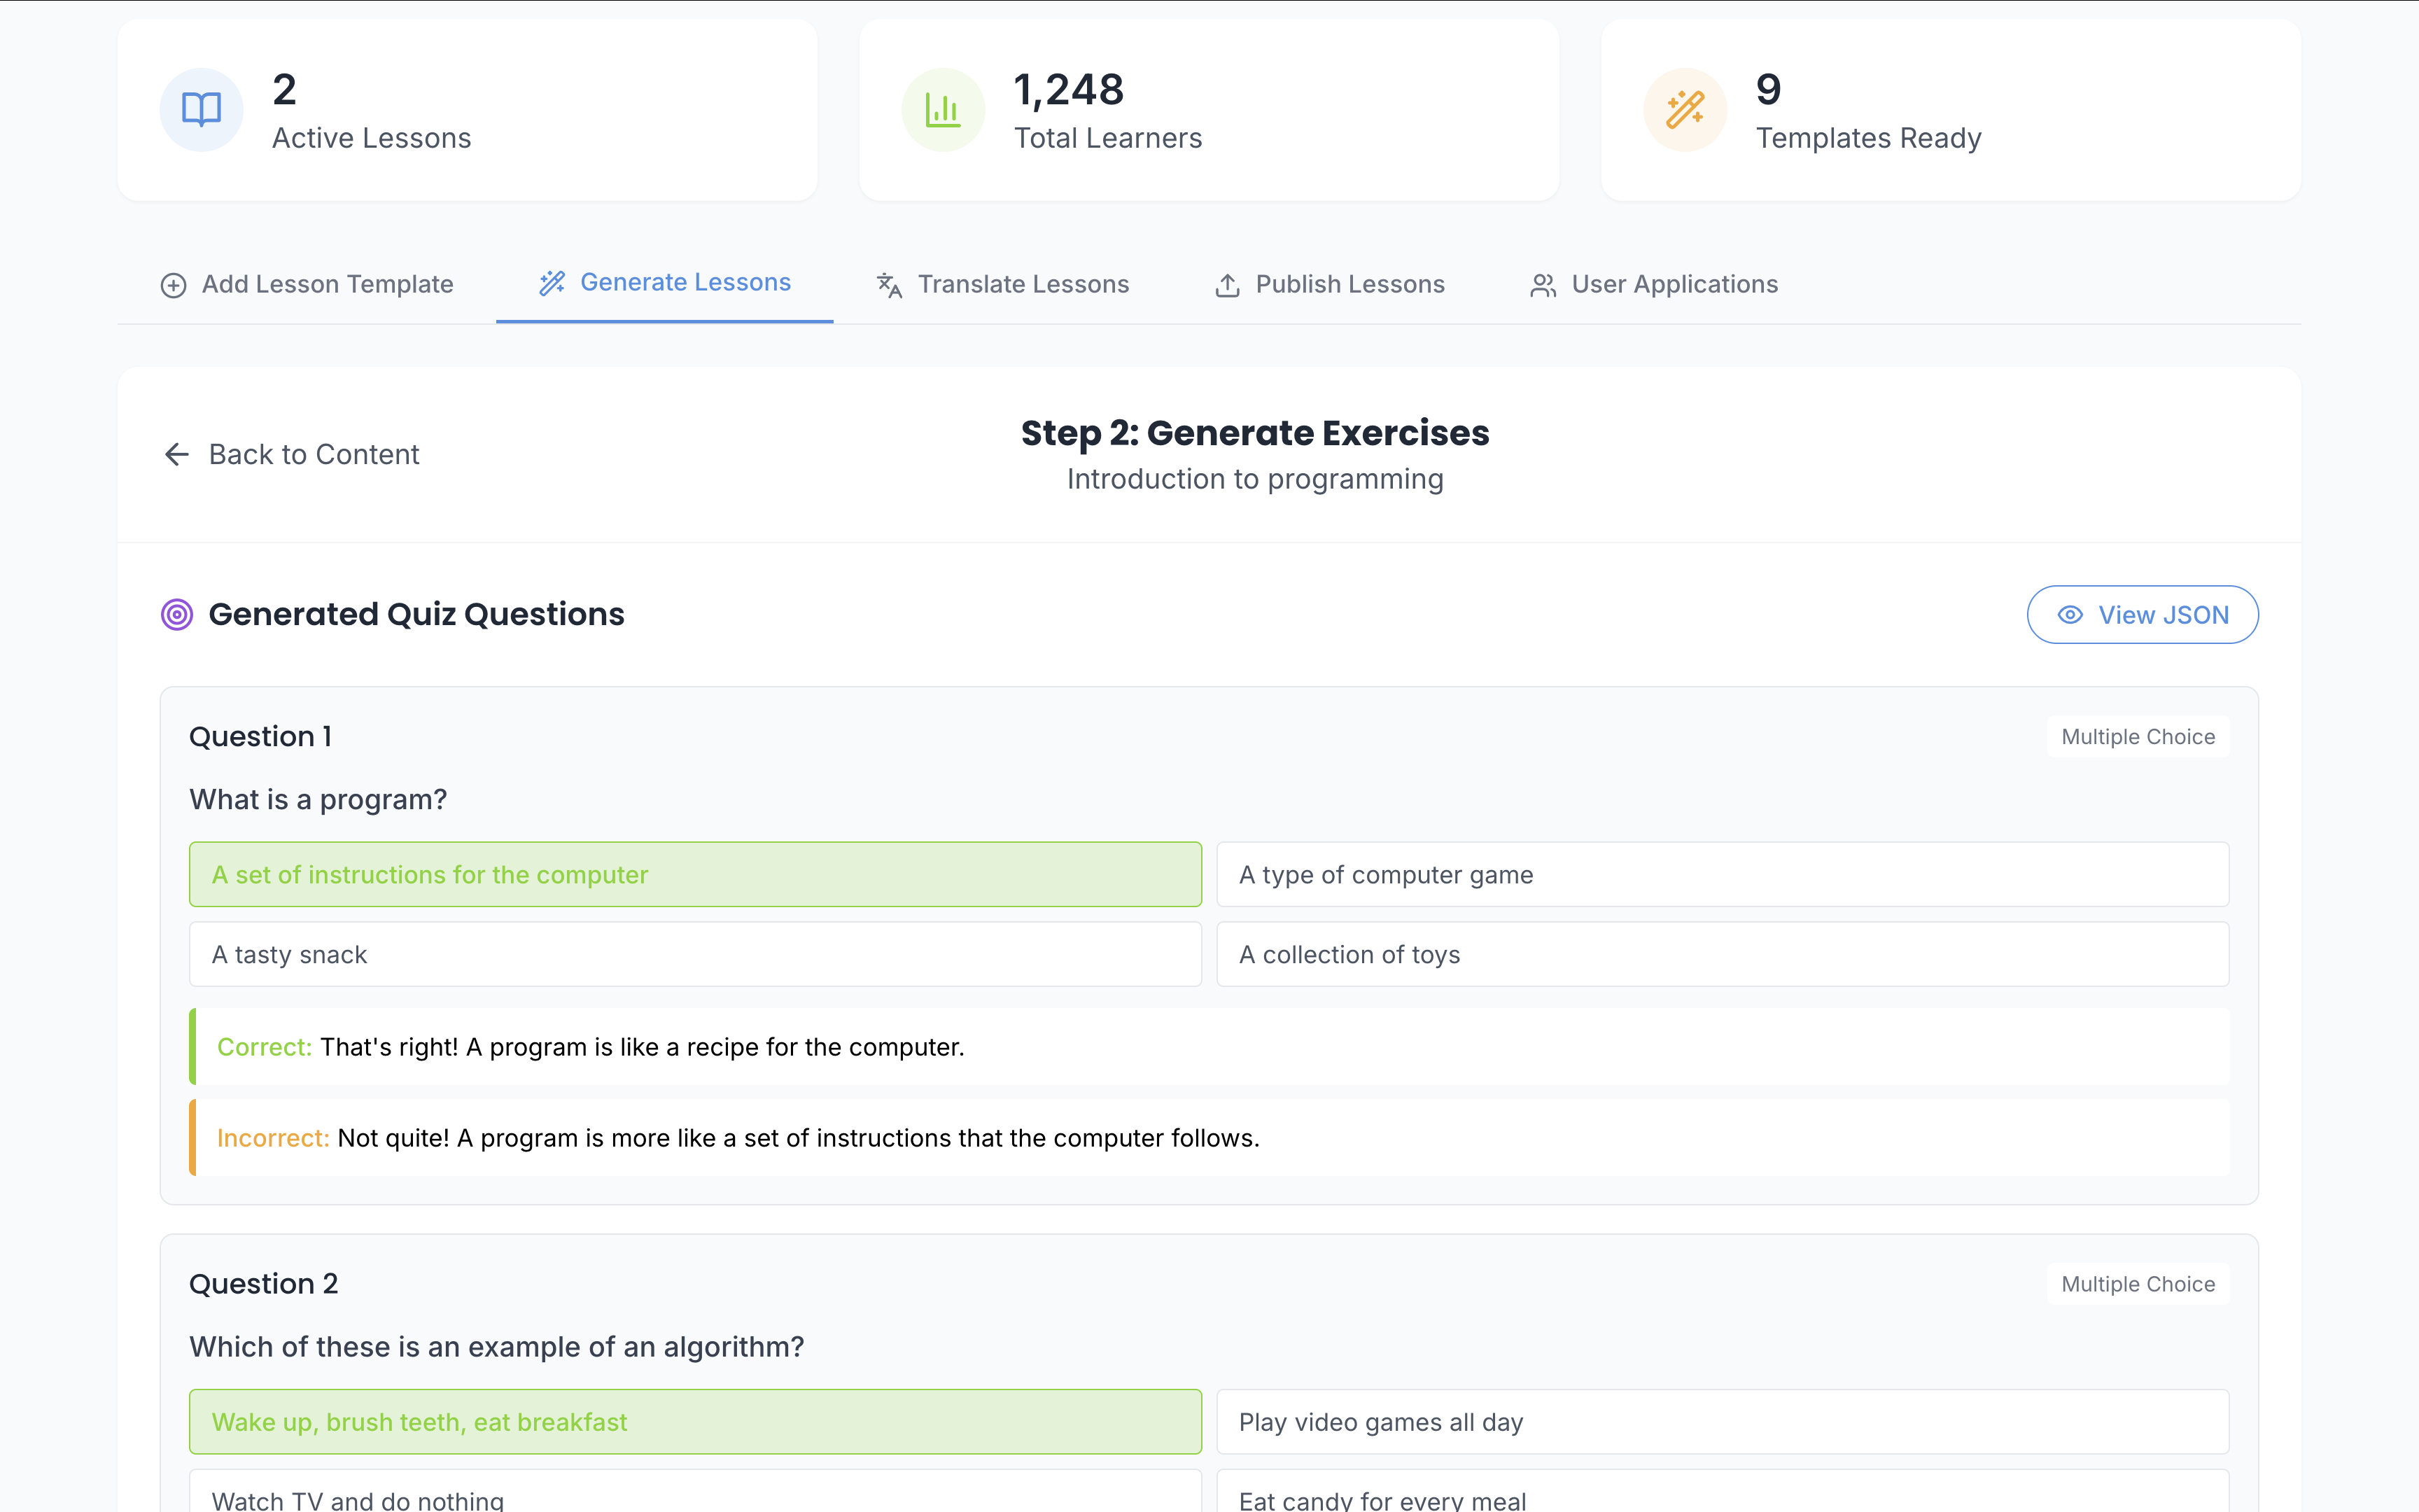Click the open book Active Lessons icon

[x=201, y=110]
